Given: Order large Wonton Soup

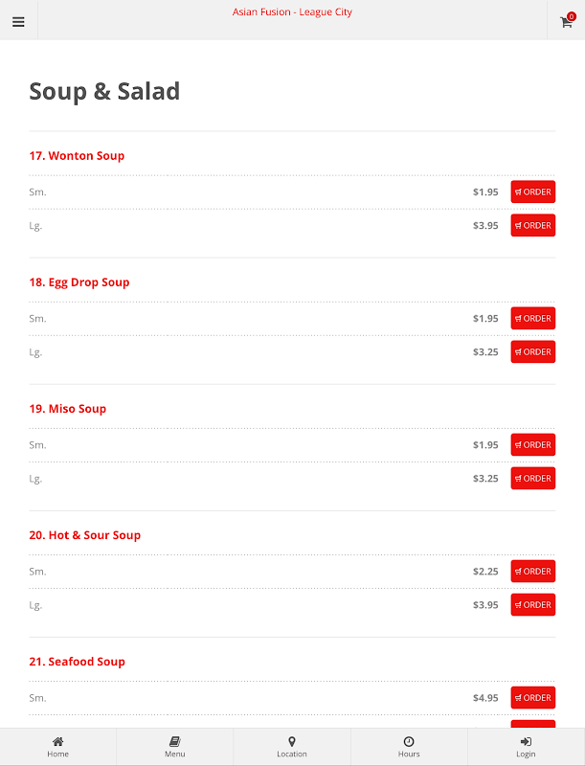Looking at the screenshot, I should (532, 225).
